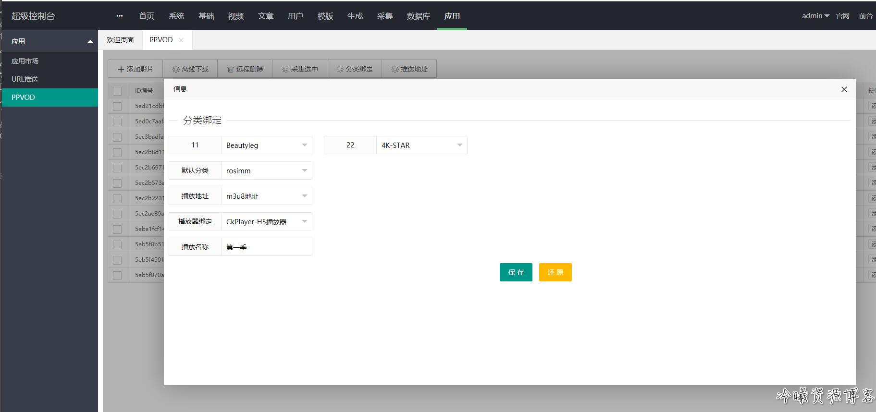Screen dimensions: 876x412
Task: Open the 4K-STAR category dropdown
Action: tap(422, 145)
